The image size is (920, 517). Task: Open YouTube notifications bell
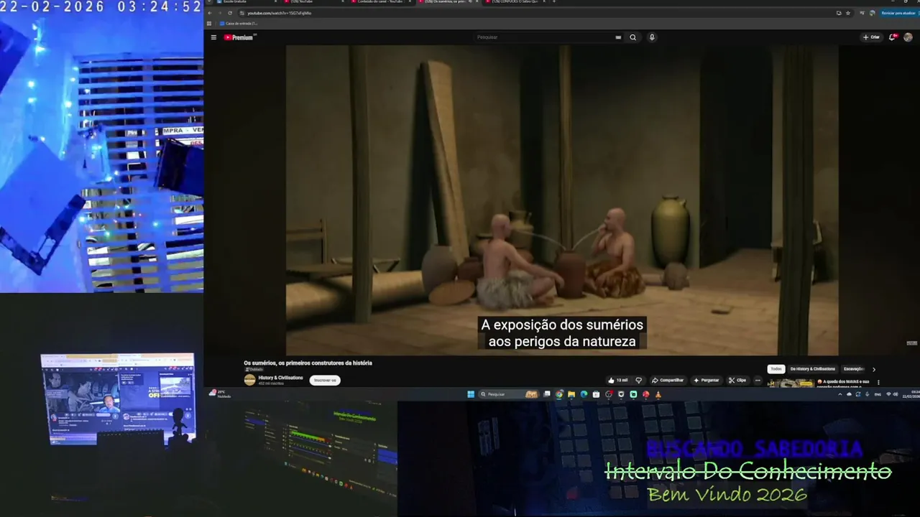[x=892, y=37]
